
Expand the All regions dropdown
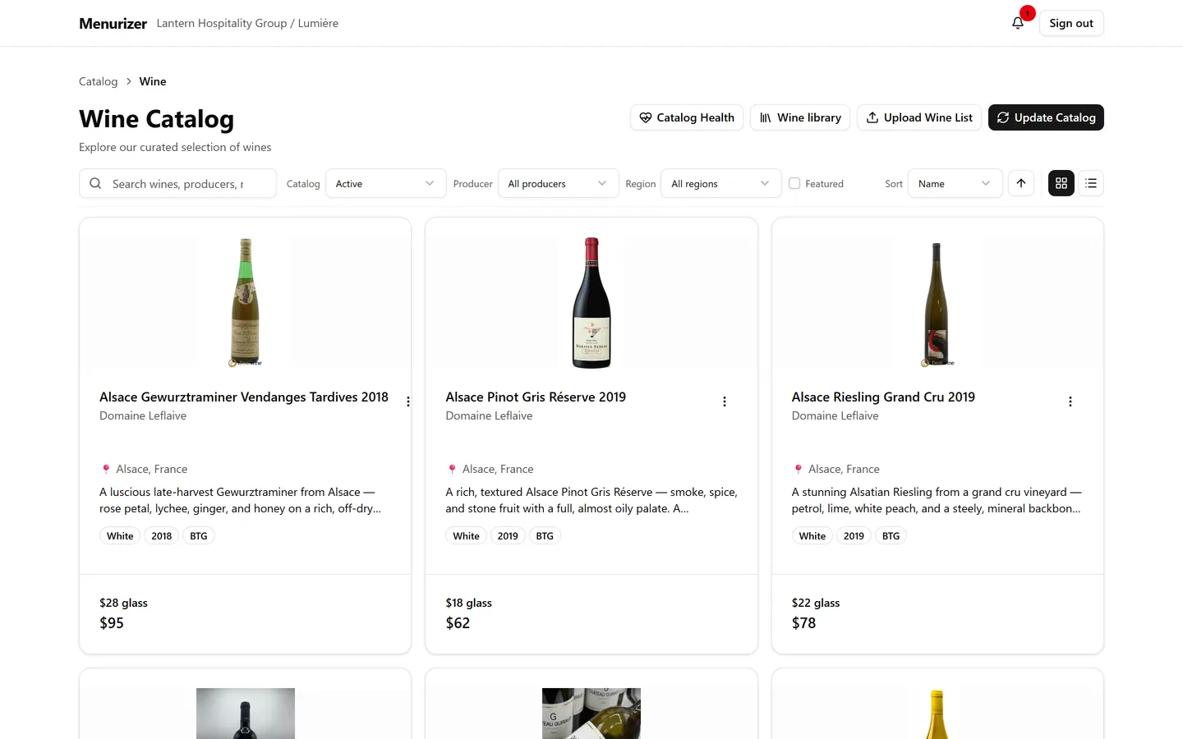coord(721,183)
